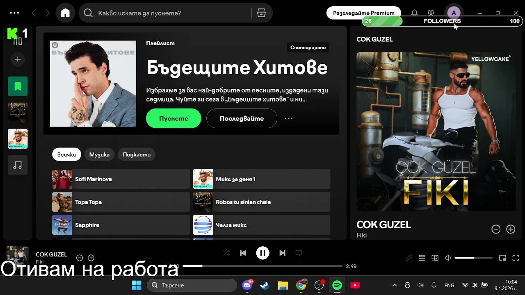Viewport: 525px width, 295px height.
Task: Click 'COK GUZEL' title in right panel
Action: coord(383,225)
